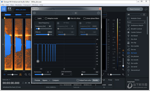Click the Center Extract module icon
150x91 pixels.
(x=128, y=32)
